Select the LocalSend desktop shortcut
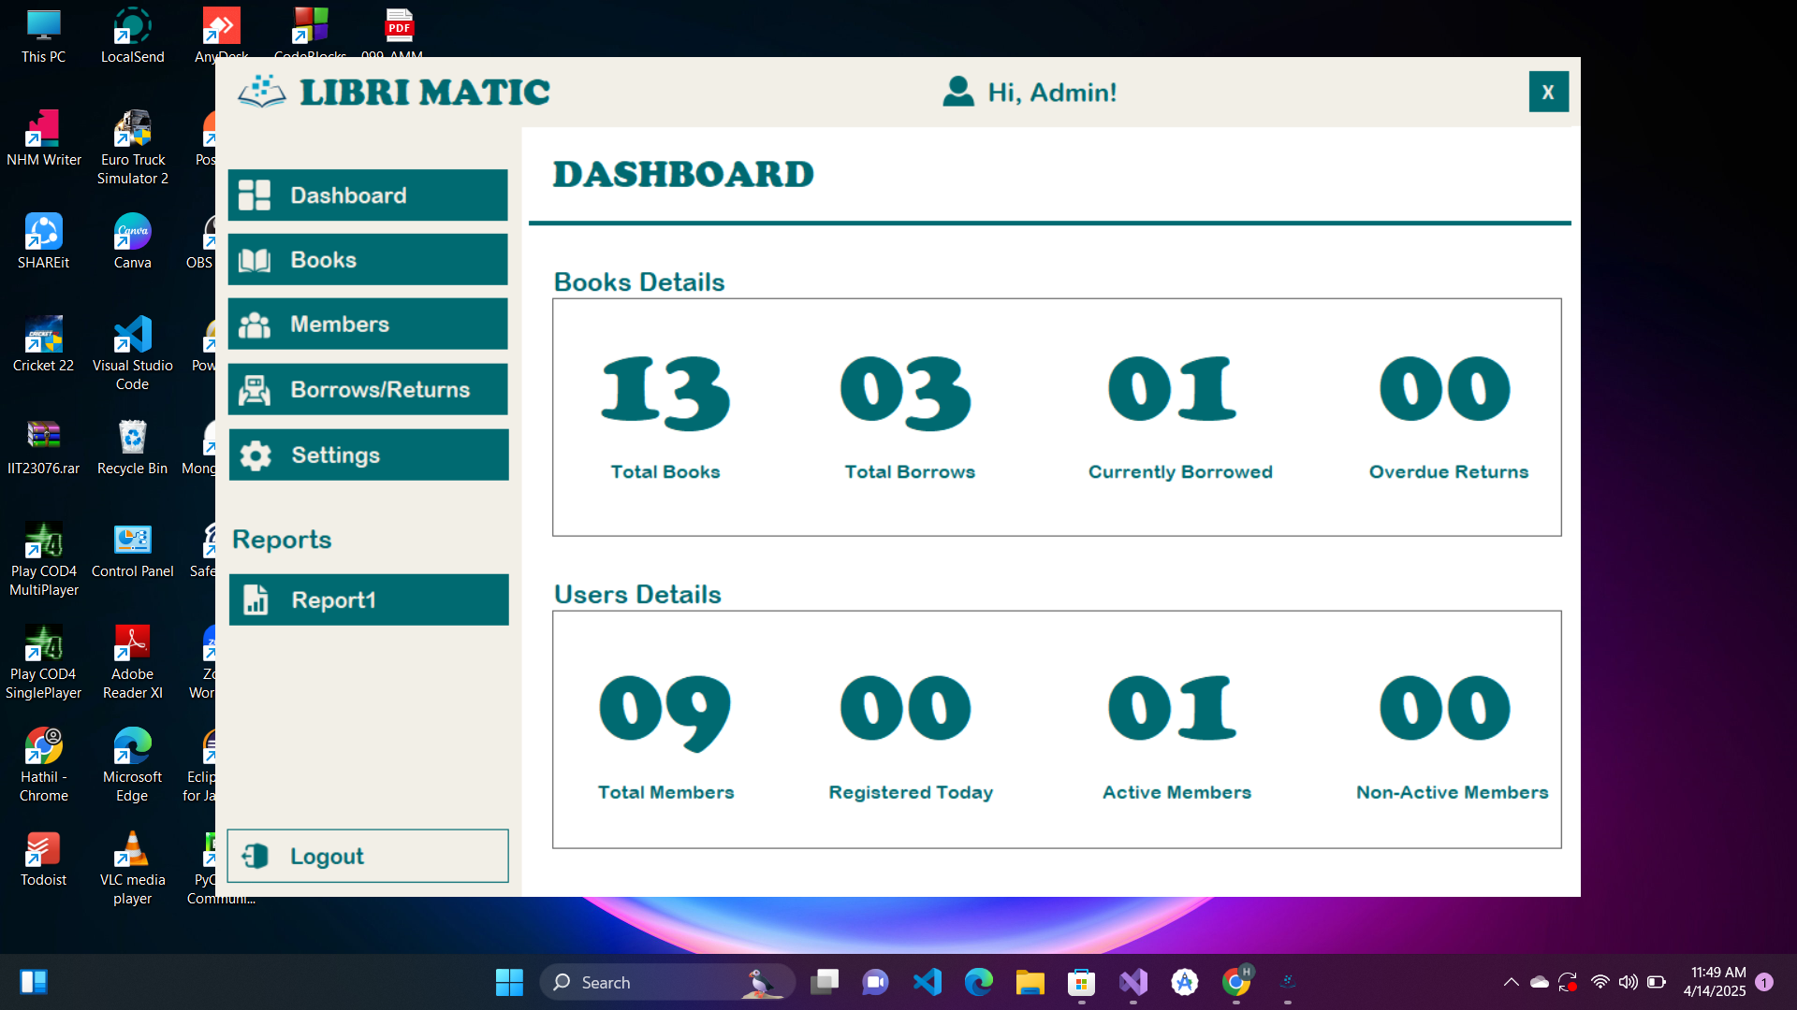1797x1010 pixels. pyautogui.click(x=133, y=36)
